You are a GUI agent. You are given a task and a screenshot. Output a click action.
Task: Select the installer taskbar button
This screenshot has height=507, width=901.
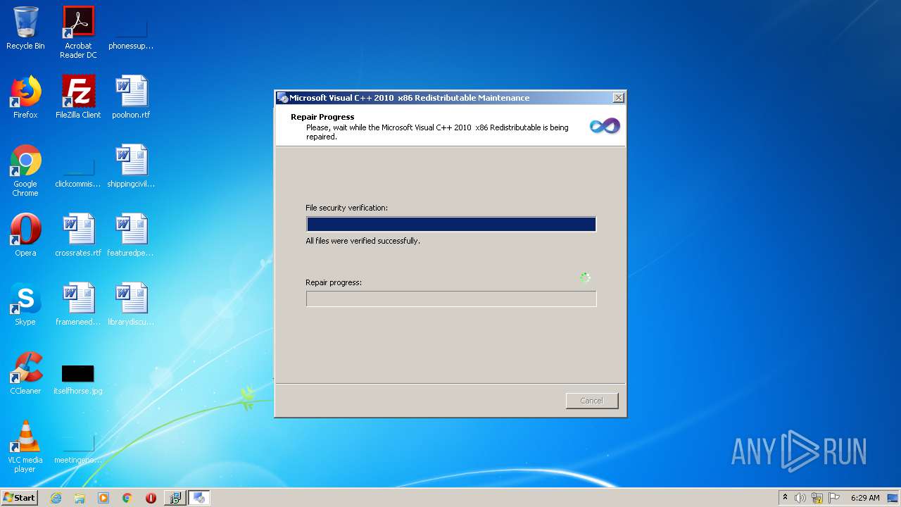point(175,498)
